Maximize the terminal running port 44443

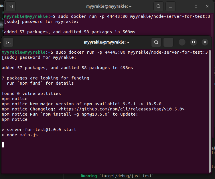tap(196, 6)
